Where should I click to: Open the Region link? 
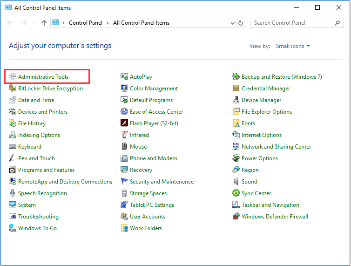[x=250, y=170]
